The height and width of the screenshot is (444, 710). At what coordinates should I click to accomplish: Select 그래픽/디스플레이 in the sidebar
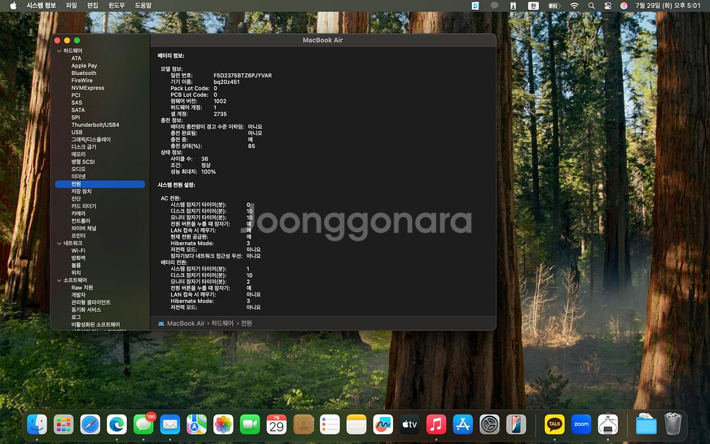(91, 139)
